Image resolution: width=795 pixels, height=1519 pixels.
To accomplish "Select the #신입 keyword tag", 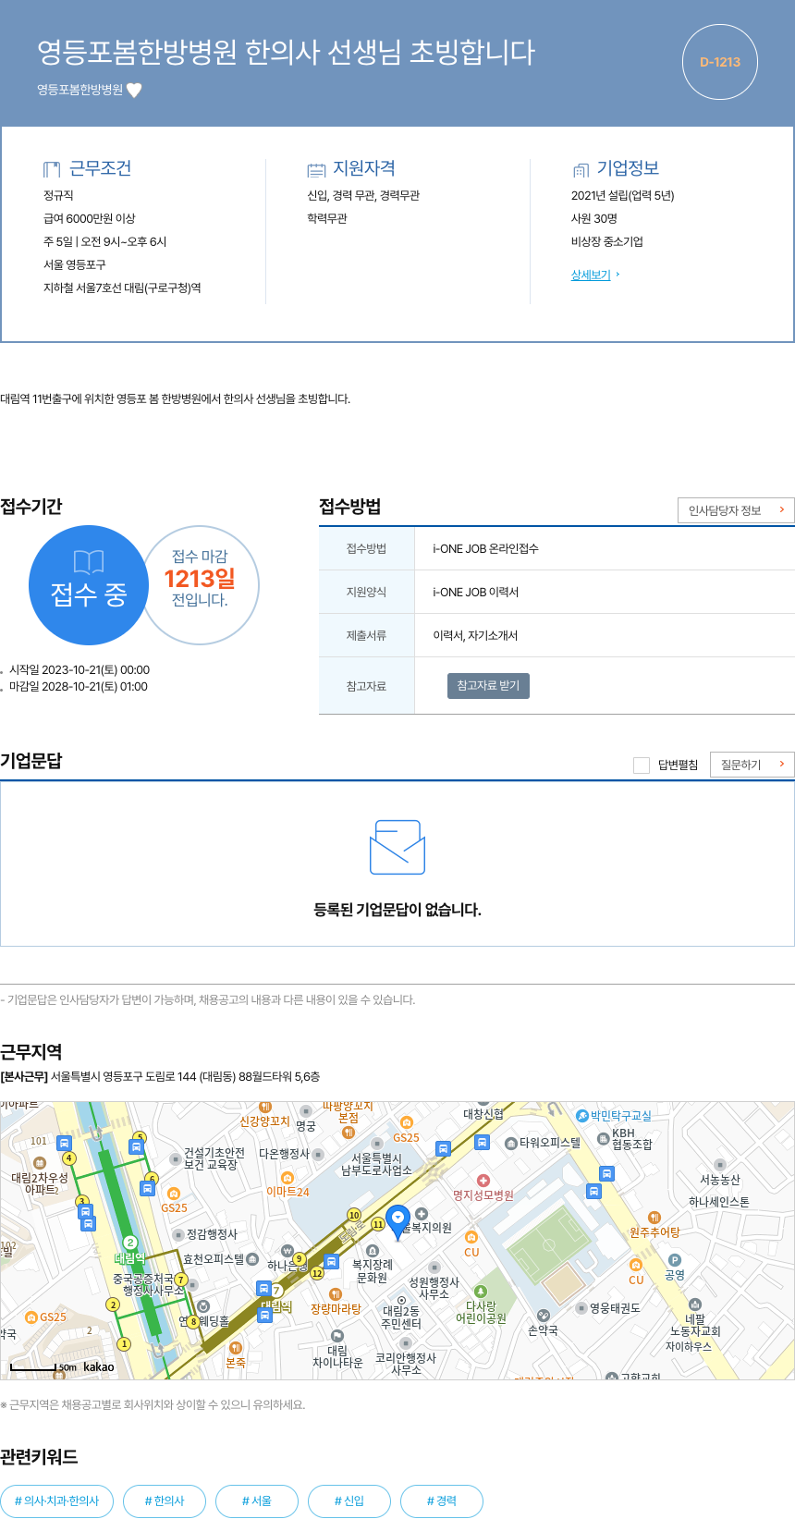I will 349,1501.
